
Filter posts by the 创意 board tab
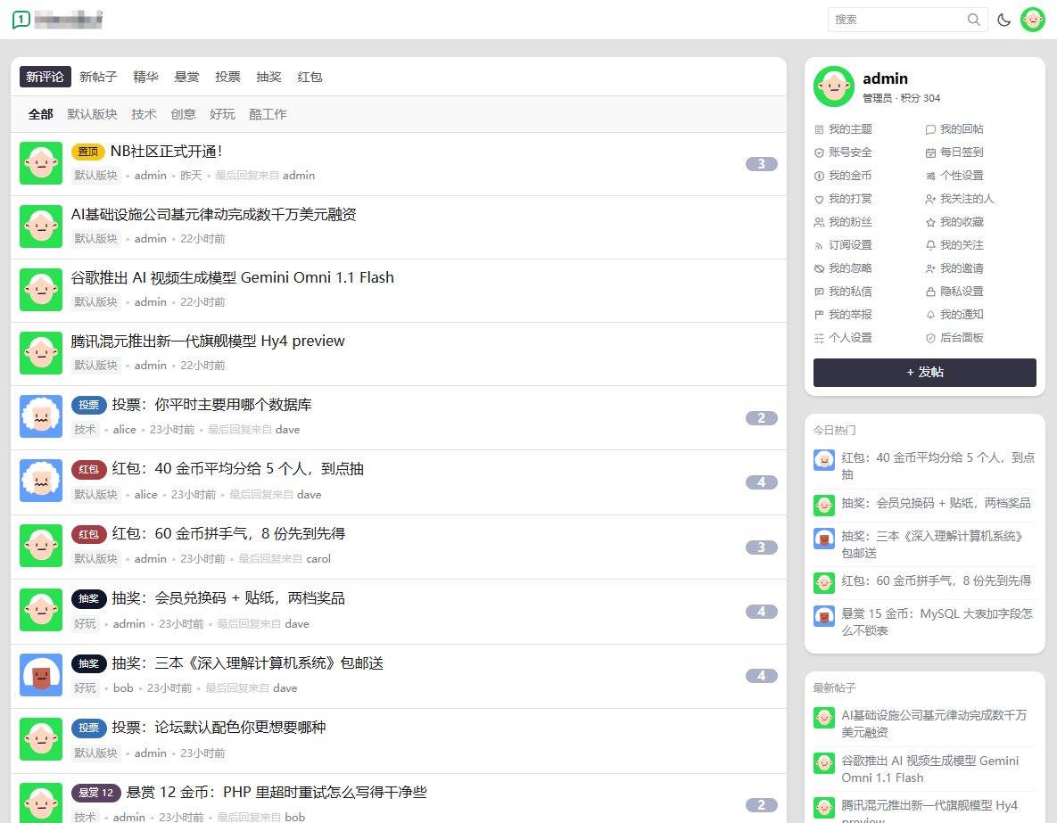coord(184,115)
